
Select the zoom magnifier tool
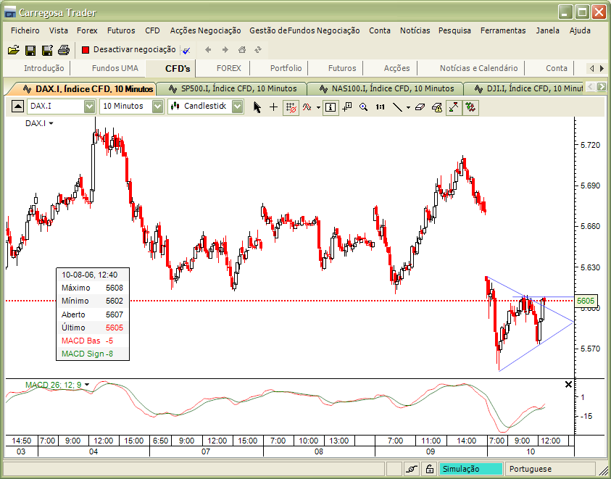[x=364, y=107]
